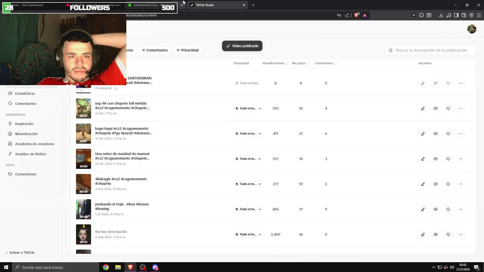Edit 'Una antes de navidad' video
Viewport: 484px width, 272px height.
tap(423, 159)
